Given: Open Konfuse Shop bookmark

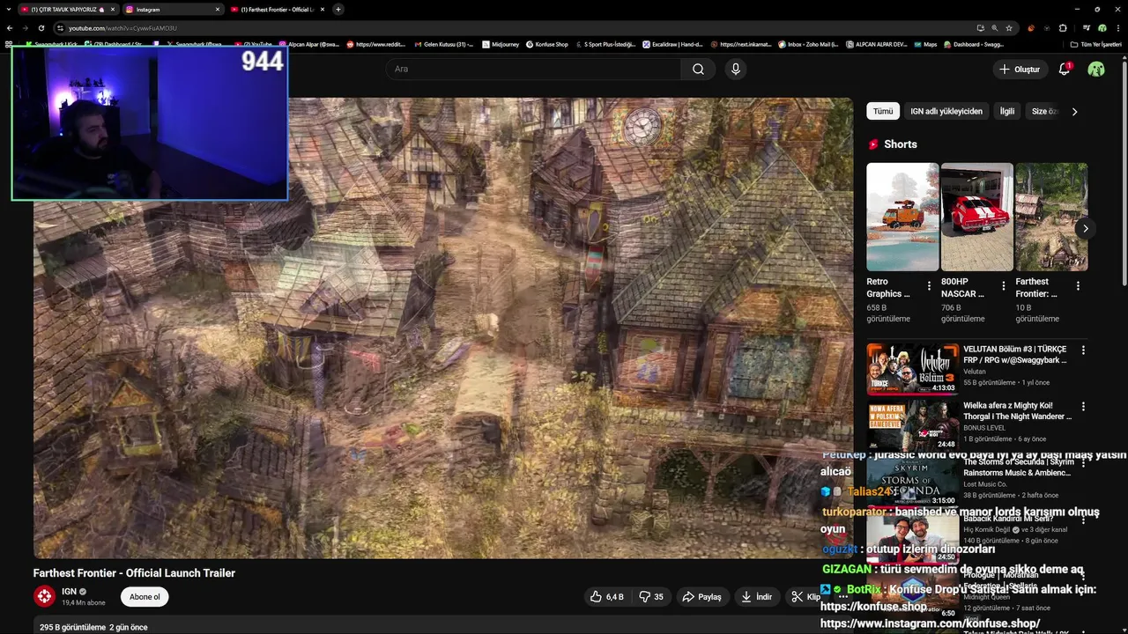Looking at the screenshot, I should (x=547, y=44).
